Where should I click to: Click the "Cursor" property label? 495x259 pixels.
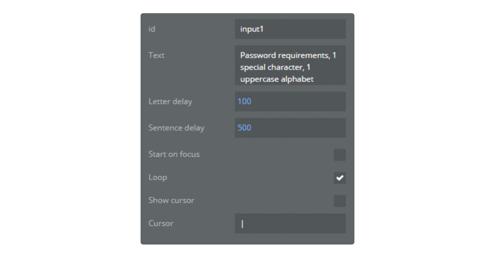(161, 223)
